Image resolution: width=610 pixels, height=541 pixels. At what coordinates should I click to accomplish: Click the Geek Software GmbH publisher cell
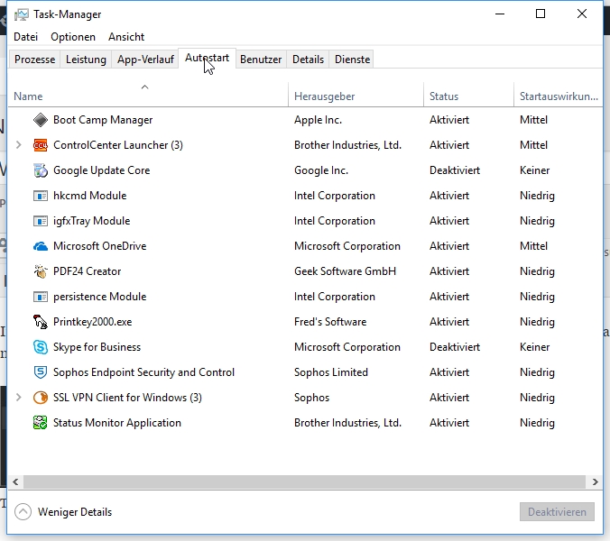point(345,271)
